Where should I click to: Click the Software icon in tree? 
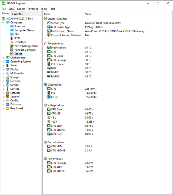point(8,93)
